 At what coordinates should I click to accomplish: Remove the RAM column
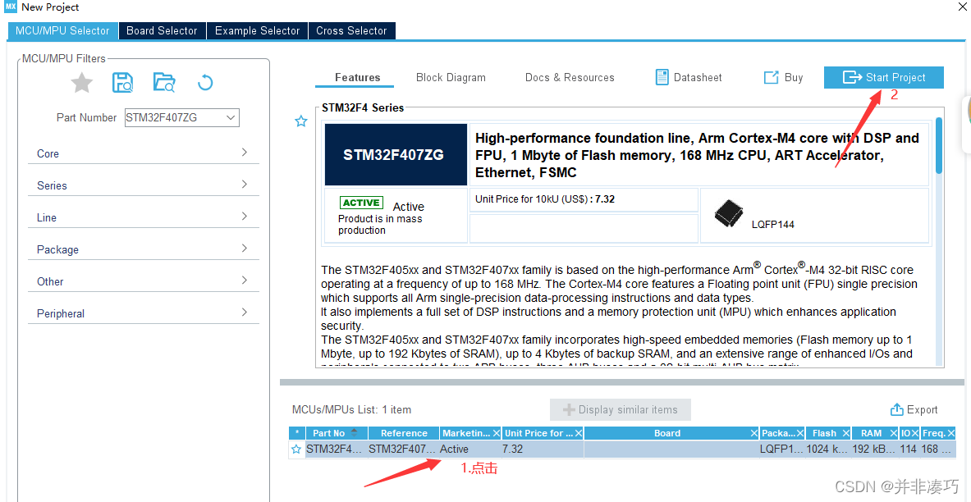[894, 433]
